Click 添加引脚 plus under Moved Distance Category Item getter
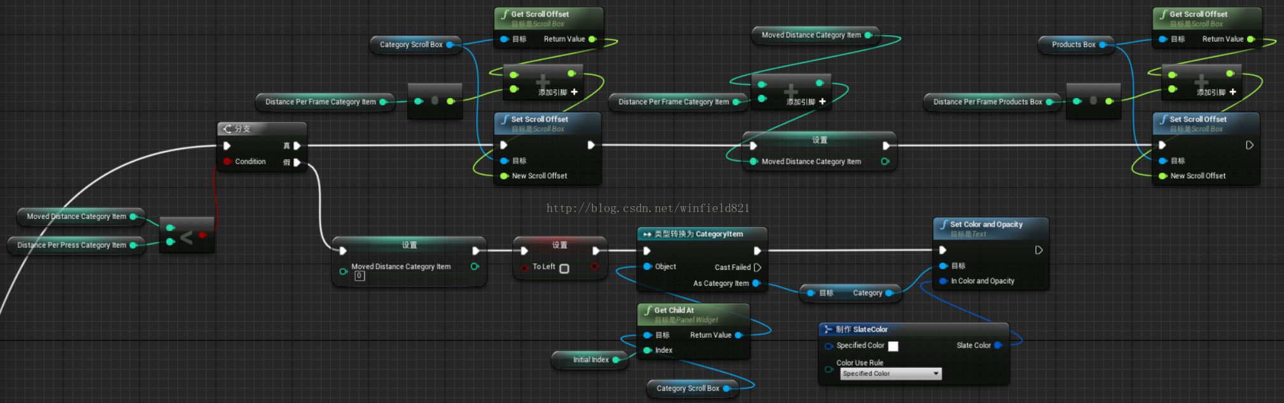Image resolution: width=1284 pixels, height=403 pixels. click(823, 101)
